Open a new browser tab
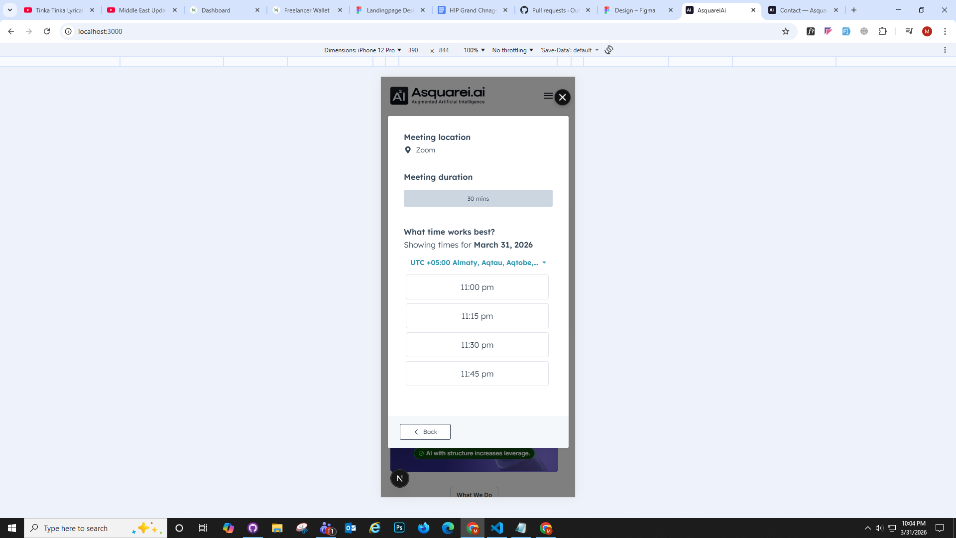 854,10
